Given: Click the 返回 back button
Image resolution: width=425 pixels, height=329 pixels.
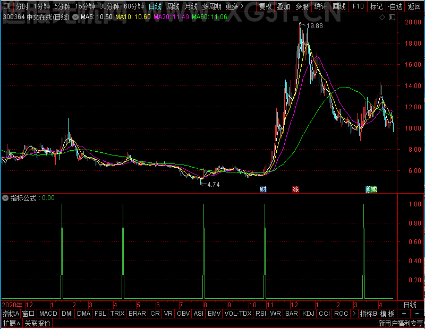Looking at the screenshot, I should tap(414, 6).
